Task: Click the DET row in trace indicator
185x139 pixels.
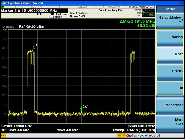Action: [147, 15]
